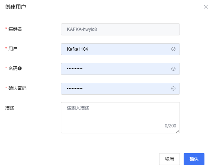Click the checkmark icon in 用户 field
Viewport: 213px width, 168px height.
pos(173,49)
